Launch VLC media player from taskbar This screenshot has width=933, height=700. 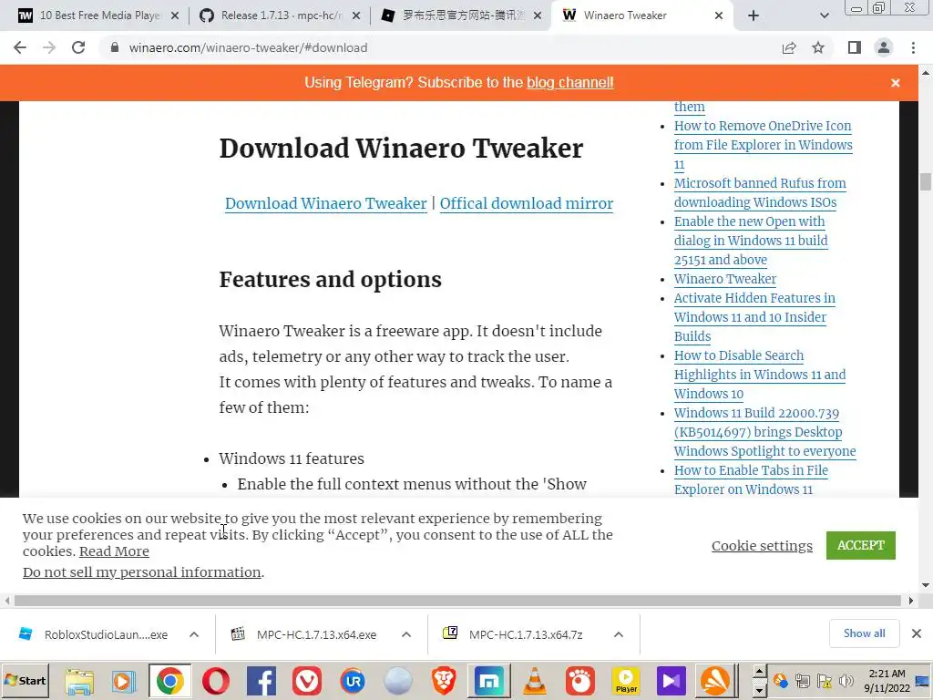534,681
